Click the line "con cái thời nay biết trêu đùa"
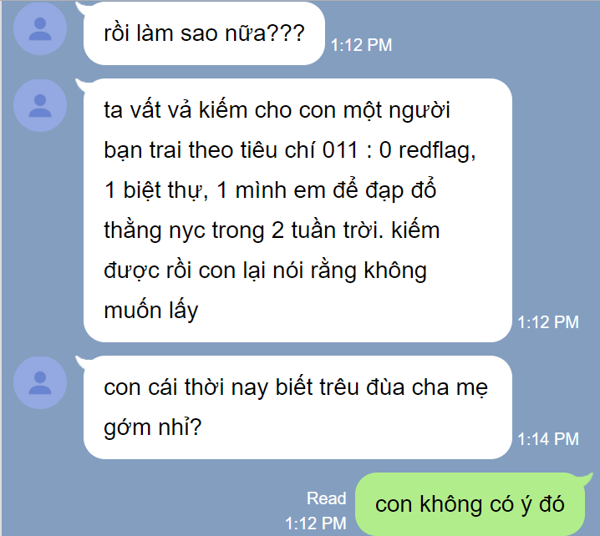600x536 pixels. [x=296, y=387]
